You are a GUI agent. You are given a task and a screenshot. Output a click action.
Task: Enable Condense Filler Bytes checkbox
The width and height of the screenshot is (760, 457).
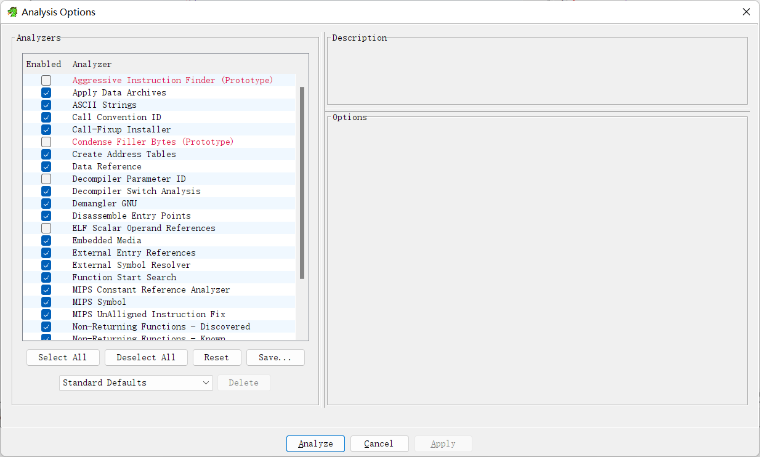tap(46, 142)
